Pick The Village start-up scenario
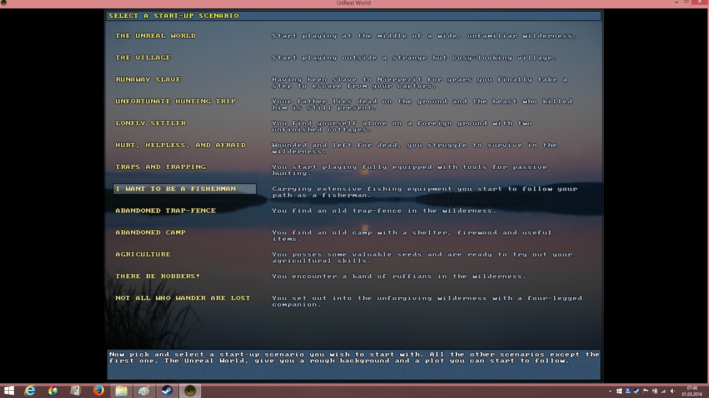The width and height of the screenshot is (709, 398). 143,57
